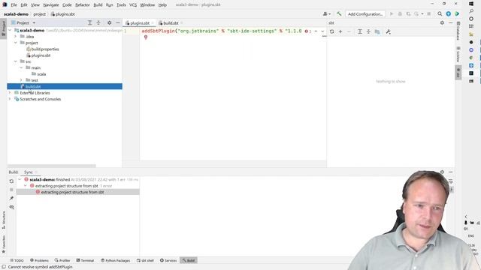Image resolution: width=481 pixels, height=270 pixels.
Task: Switch to the Sync tab
Action: tap(29, 172)
